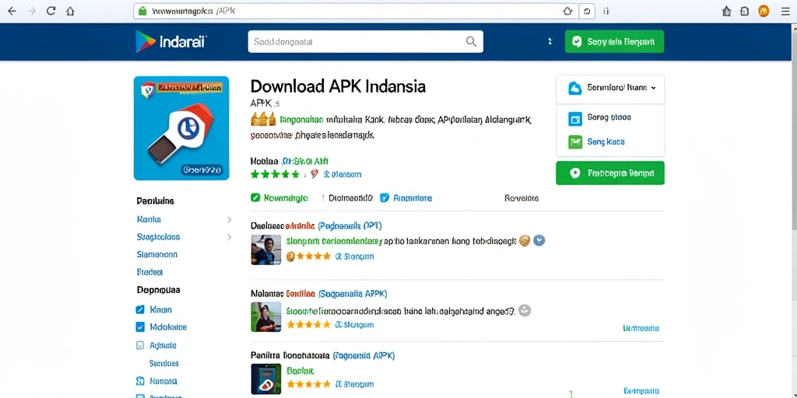The width and height of the screenshot is (797, 398).
Task: Click green padlock in address bar
Action: coord(143,11)
